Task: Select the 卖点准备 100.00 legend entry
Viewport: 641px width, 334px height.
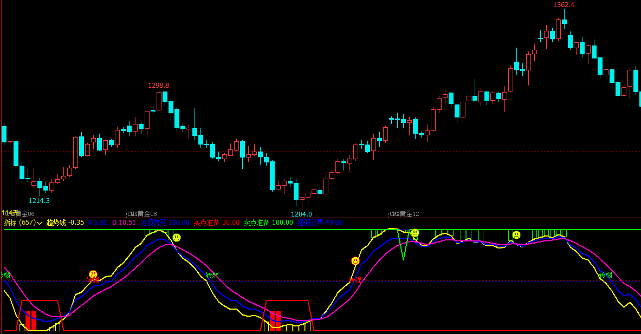Action: click(268, 222)
